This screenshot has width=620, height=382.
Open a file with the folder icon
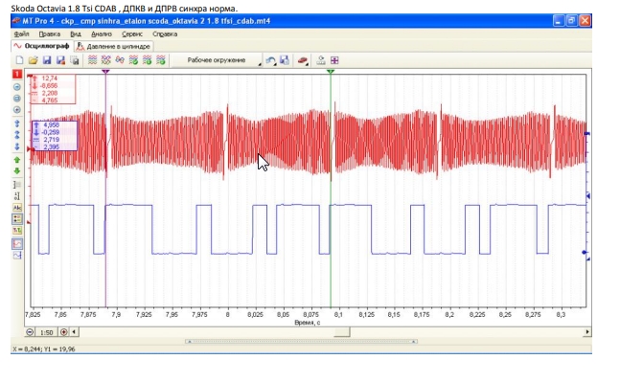point(34,60)
